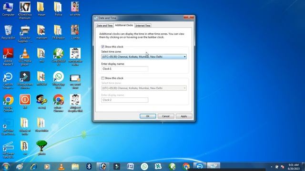The height and width of the screenshot is (171, 305).
Task: Open Chrome from the taskbar
Action: (186, 167)
